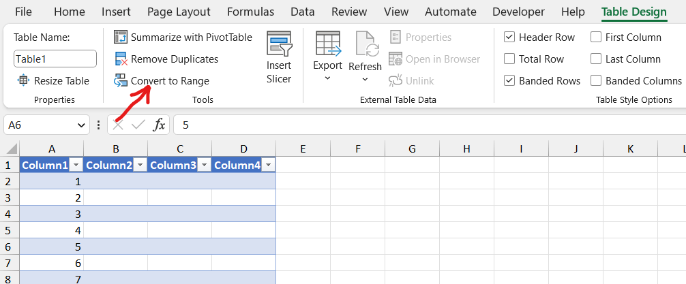
Task: Disable the Header Row checkbox
Action: pos(509,37)
